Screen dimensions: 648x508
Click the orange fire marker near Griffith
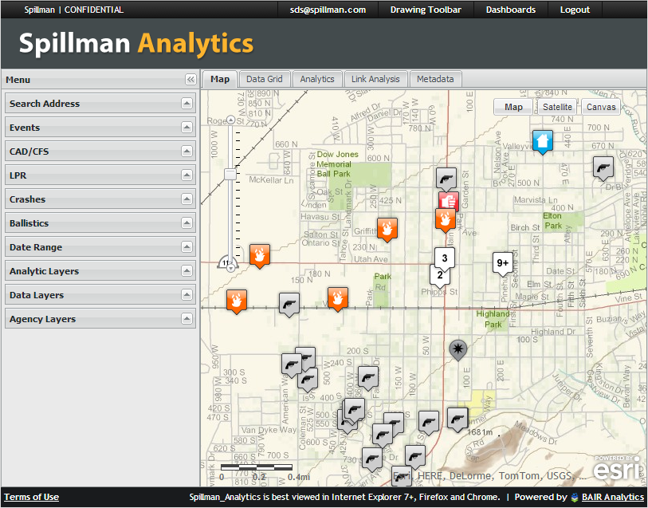pyautogui.click(x=387, y=229)
